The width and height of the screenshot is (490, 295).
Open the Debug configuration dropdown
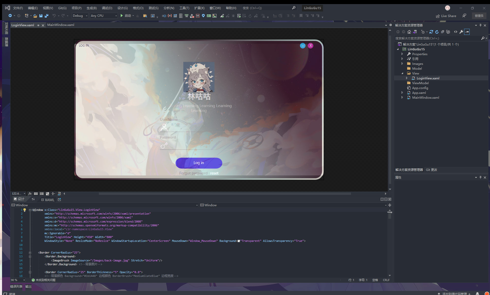click(x=80, y=16)
